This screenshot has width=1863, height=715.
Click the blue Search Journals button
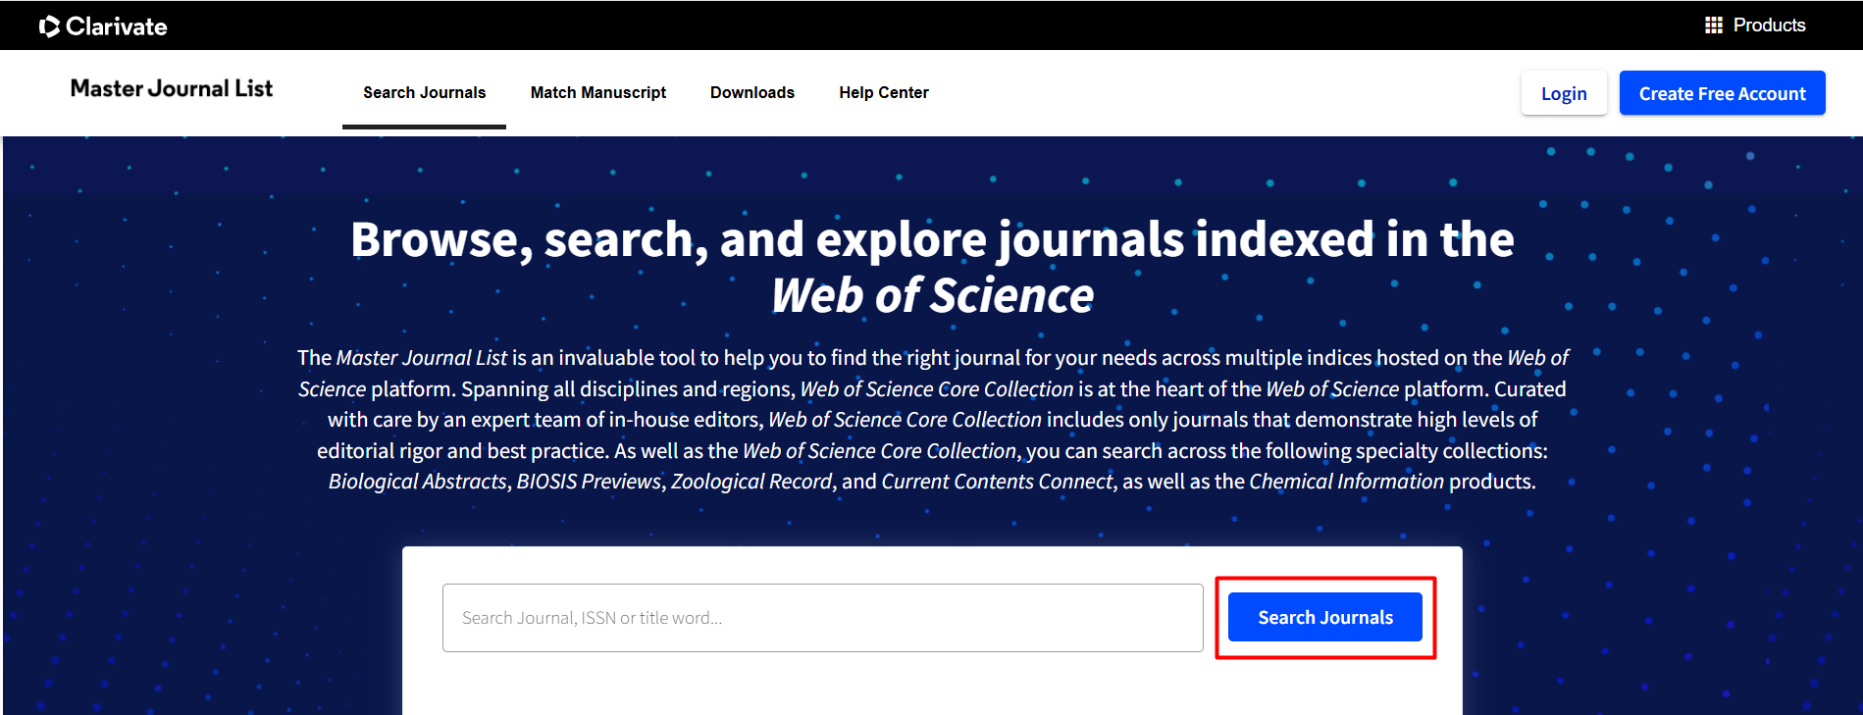click(1325, 617)
